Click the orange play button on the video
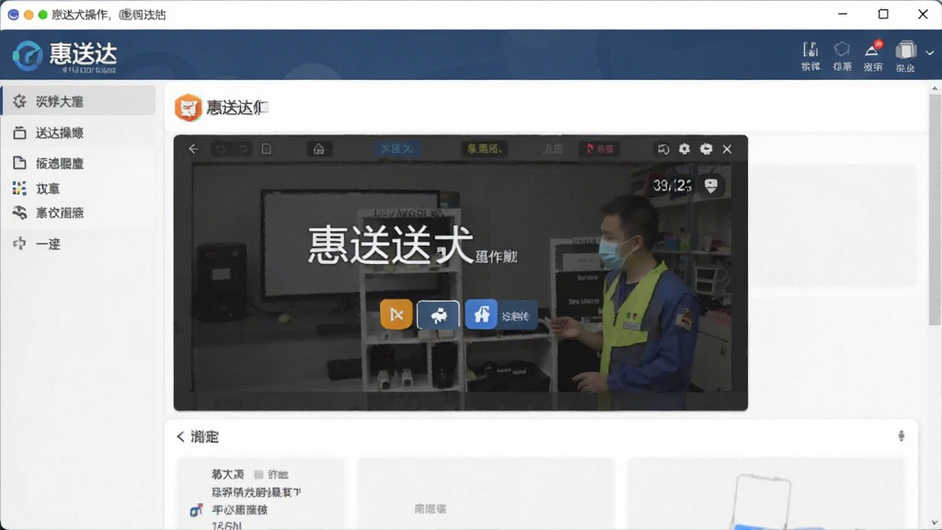The image size is (942, 530). coord(396,315)
